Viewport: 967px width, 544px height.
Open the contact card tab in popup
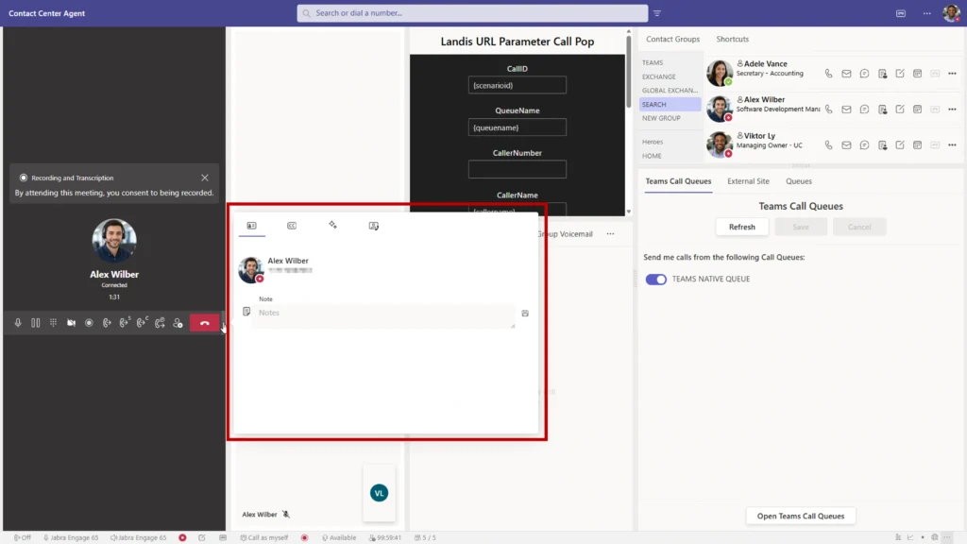(x=251, y=226)
